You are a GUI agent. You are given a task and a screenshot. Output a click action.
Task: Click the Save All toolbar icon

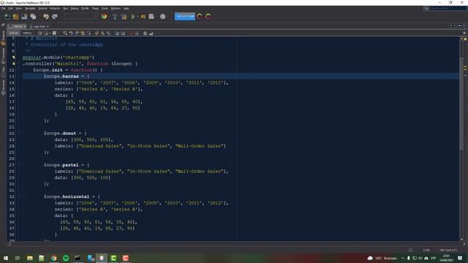tap(33, 16)
